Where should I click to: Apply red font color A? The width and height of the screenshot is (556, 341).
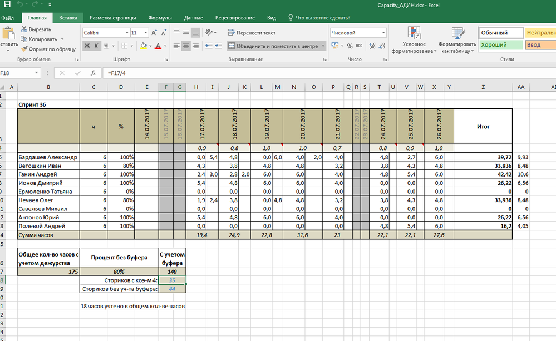[x=158, y=46]
